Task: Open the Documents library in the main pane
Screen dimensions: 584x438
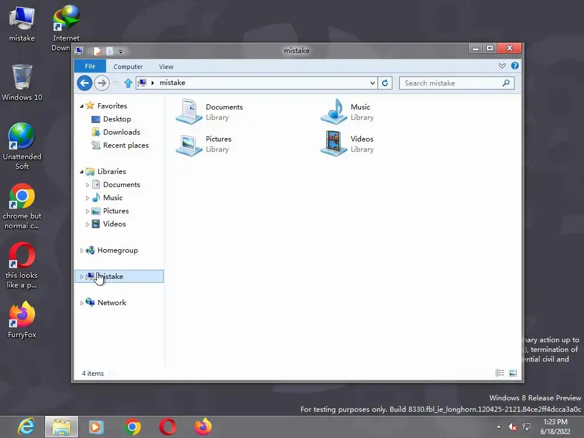Action: click(x=210, y=112)
